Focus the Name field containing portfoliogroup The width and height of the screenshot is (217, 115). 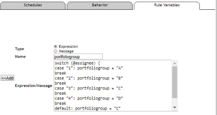(78, 57)
